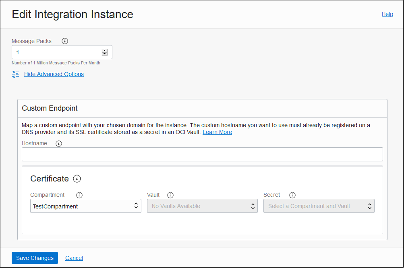Click the Vault info icon
The image size is (404, 268).
tap(170, 195)
